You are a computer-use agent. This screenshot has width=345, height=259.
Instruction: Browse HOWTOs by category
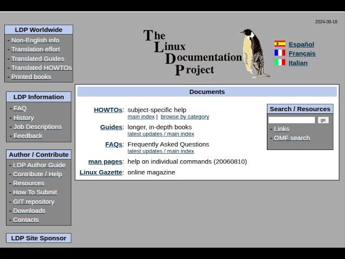pos(185,117)
